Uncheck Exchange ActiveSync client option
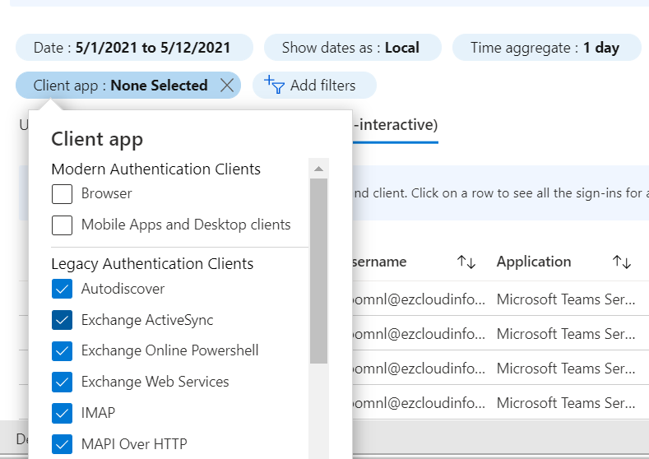Viewport: 649px width, 459px height. click(x=63, y=320)
